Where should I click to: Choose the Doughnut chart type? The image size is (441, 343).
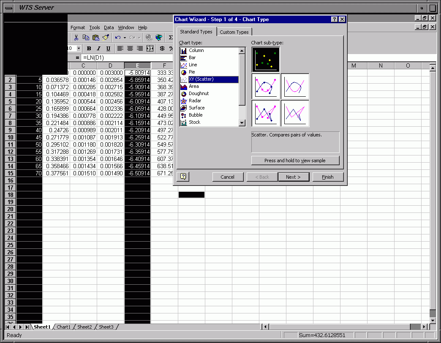(x=199, y=93)
